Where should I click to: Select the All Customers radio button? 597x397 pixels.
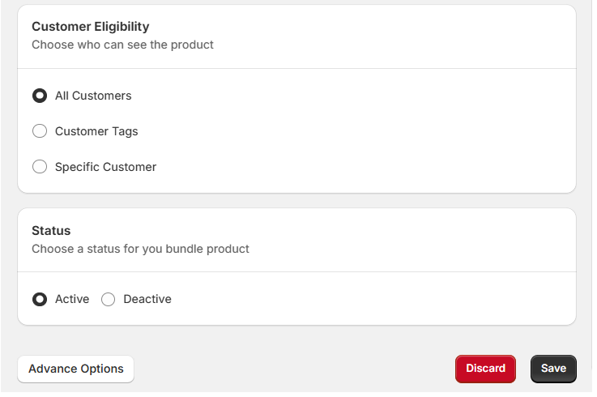tap(39, 96)
